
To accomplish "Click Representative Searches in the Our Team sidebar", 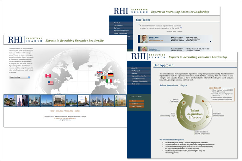I will point(121,31).
